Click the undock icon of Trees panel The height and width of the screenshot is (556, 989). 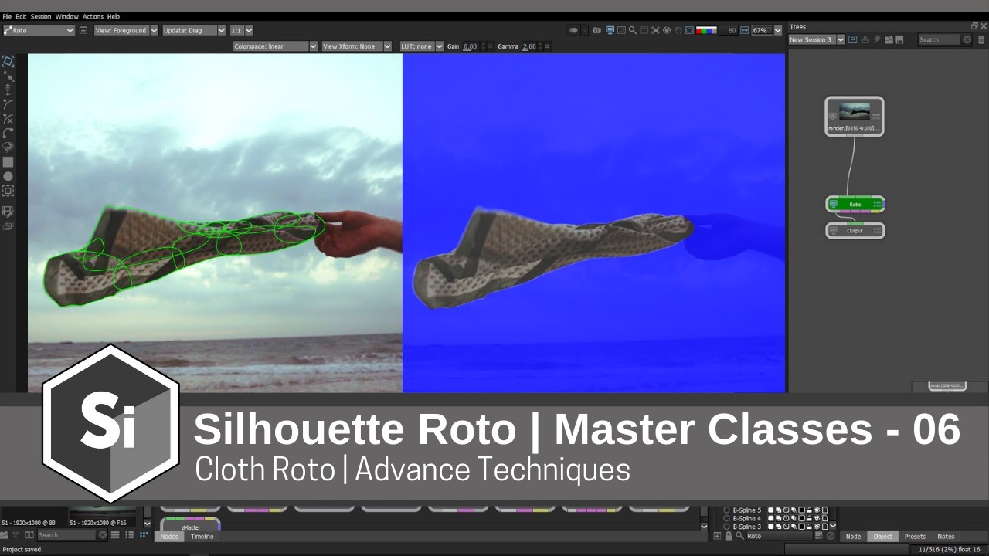pos(974,26)
